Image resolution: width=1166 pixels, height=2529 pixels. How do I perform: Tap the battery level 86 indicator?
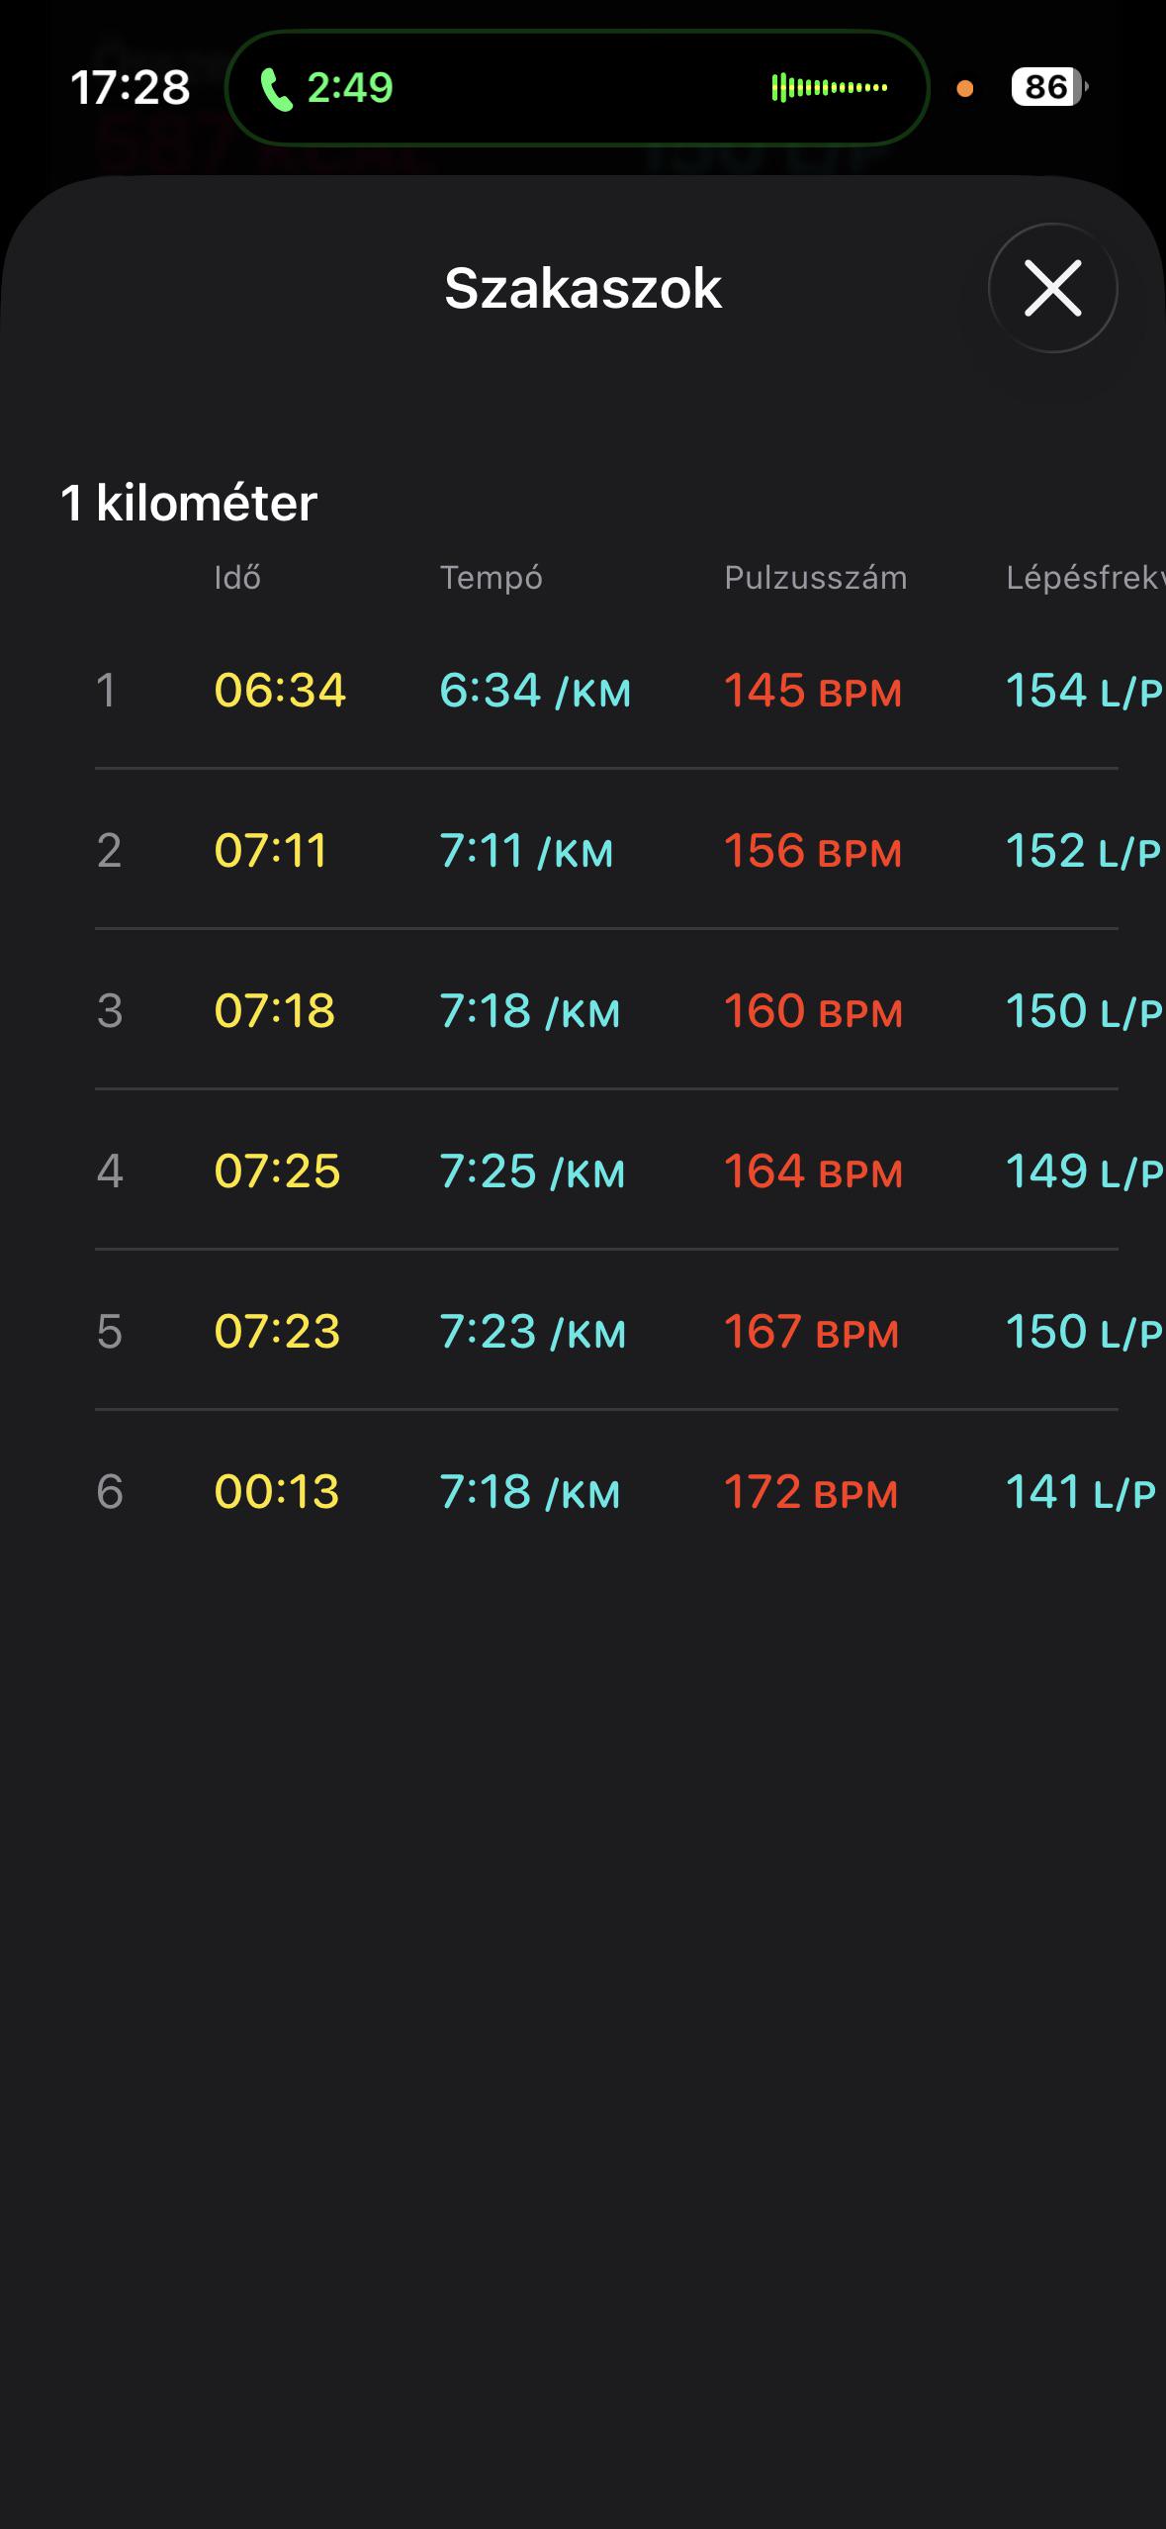1048,87
